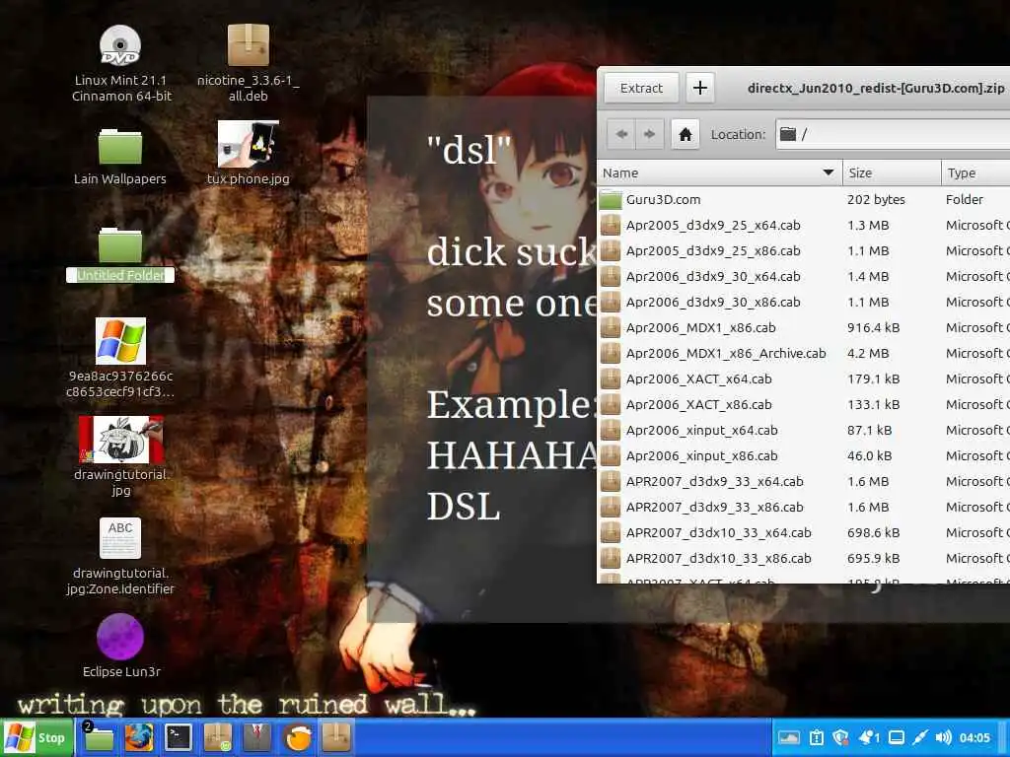Screen dimensions: 1010x757
Task: Select Apr2005_d3dx9_25_x86.cab file
Action: click(x=804, y=251)
